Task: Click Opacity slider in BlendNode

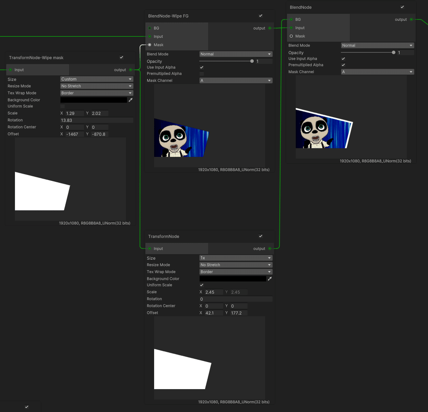Action: pyautogui.click(x=368, y=52)
